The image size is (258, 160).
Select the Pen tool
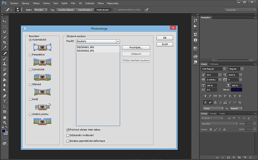[x=5, y=96]
